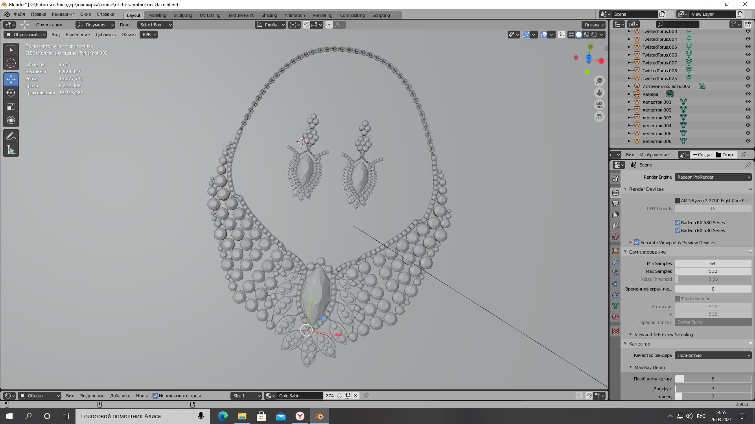Switch to the Modeling workspace tab
Screen dimensions: 755x424
[157, 15]
